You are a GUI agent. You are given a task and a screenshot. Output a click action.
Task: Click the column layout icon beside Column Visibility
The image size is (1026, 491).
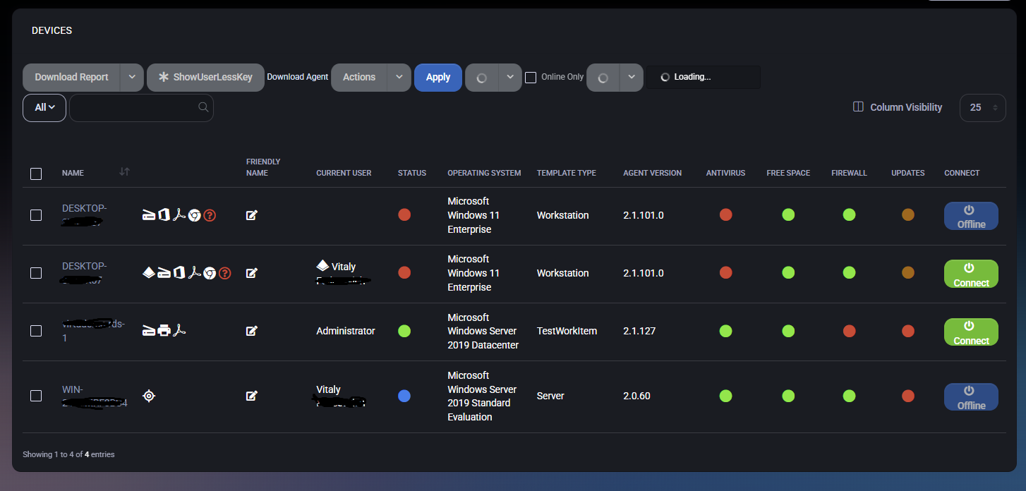click(x=858, y=107)
